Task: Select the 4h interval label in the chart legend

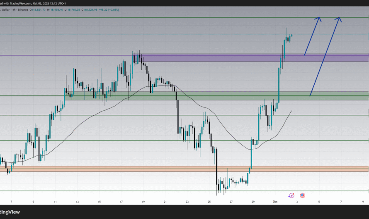Action: pos(14,10)
